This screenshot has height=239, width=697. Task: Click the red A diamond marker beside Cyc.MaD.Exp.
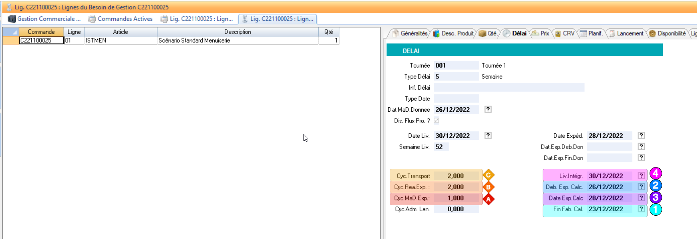click(x=488, y=199)
